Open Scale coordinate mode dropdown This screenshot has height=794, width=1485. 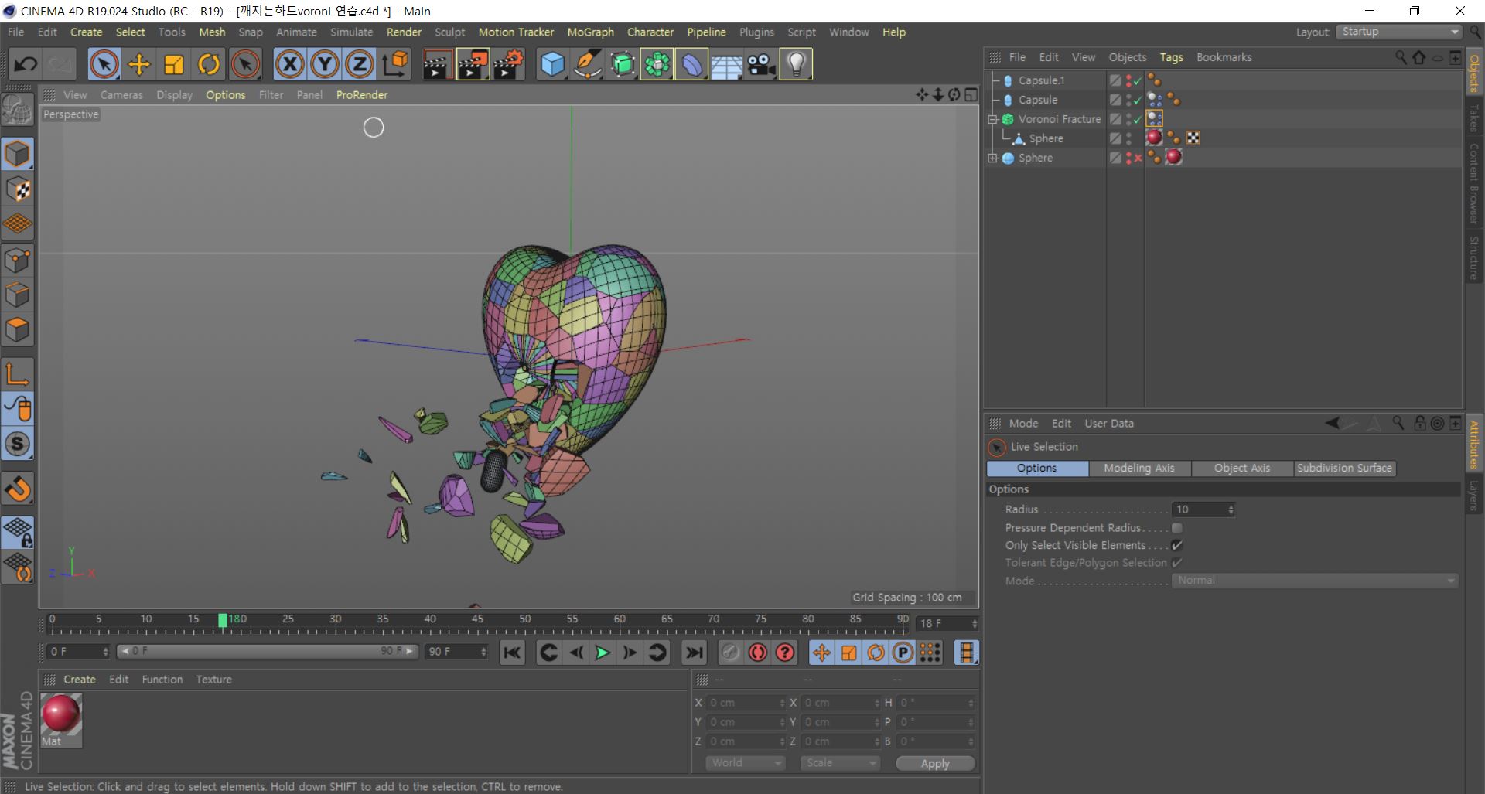[840, 763]
